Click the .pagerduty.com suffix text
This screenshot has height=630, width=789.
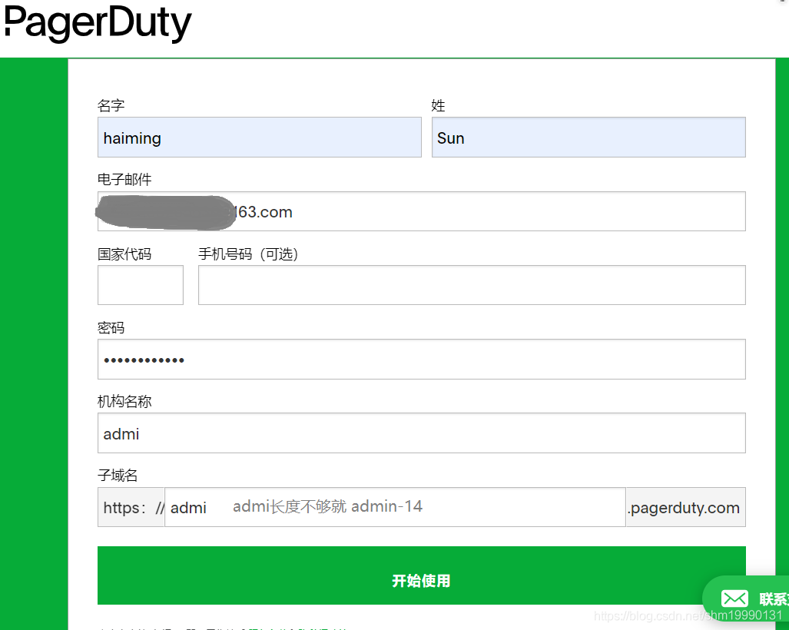(x=684, y=509)
